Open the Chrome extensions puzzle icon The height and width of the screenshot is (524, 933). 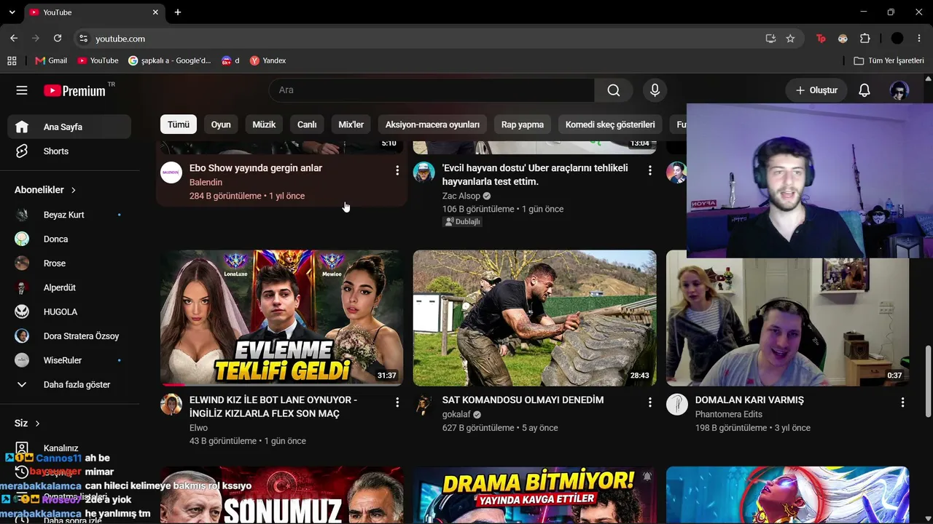pyautogui.click(x=865, y=39)
